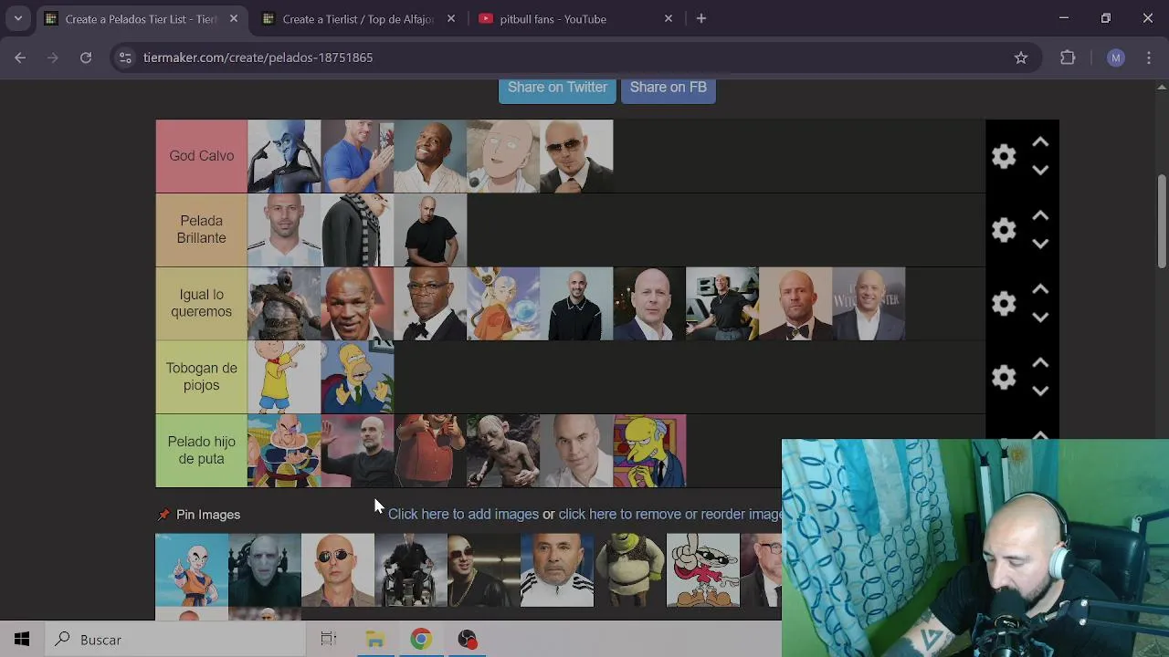This screenshot has height=657, width=1169.
Task: Select Voldemort image in image pool
Action: [265, 570]
